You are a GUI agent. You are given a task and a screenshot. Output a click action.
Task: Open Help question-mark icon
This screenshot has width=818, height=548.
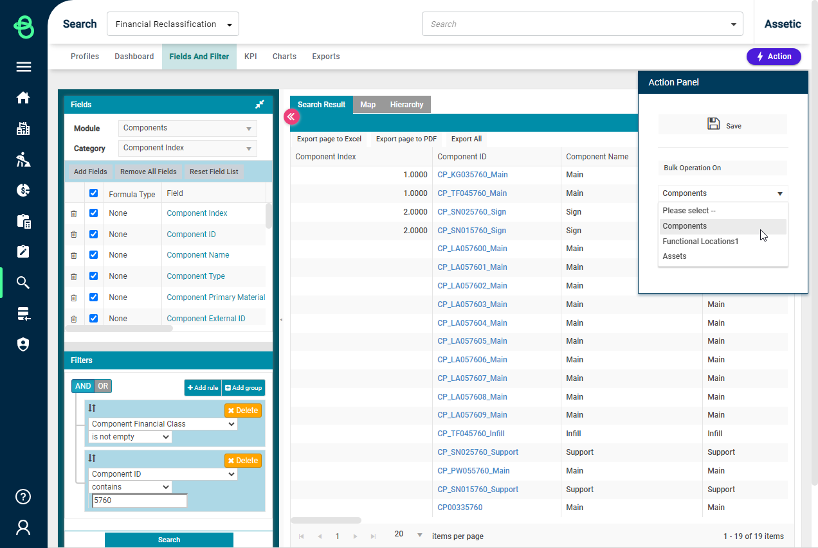click(24, 497)
